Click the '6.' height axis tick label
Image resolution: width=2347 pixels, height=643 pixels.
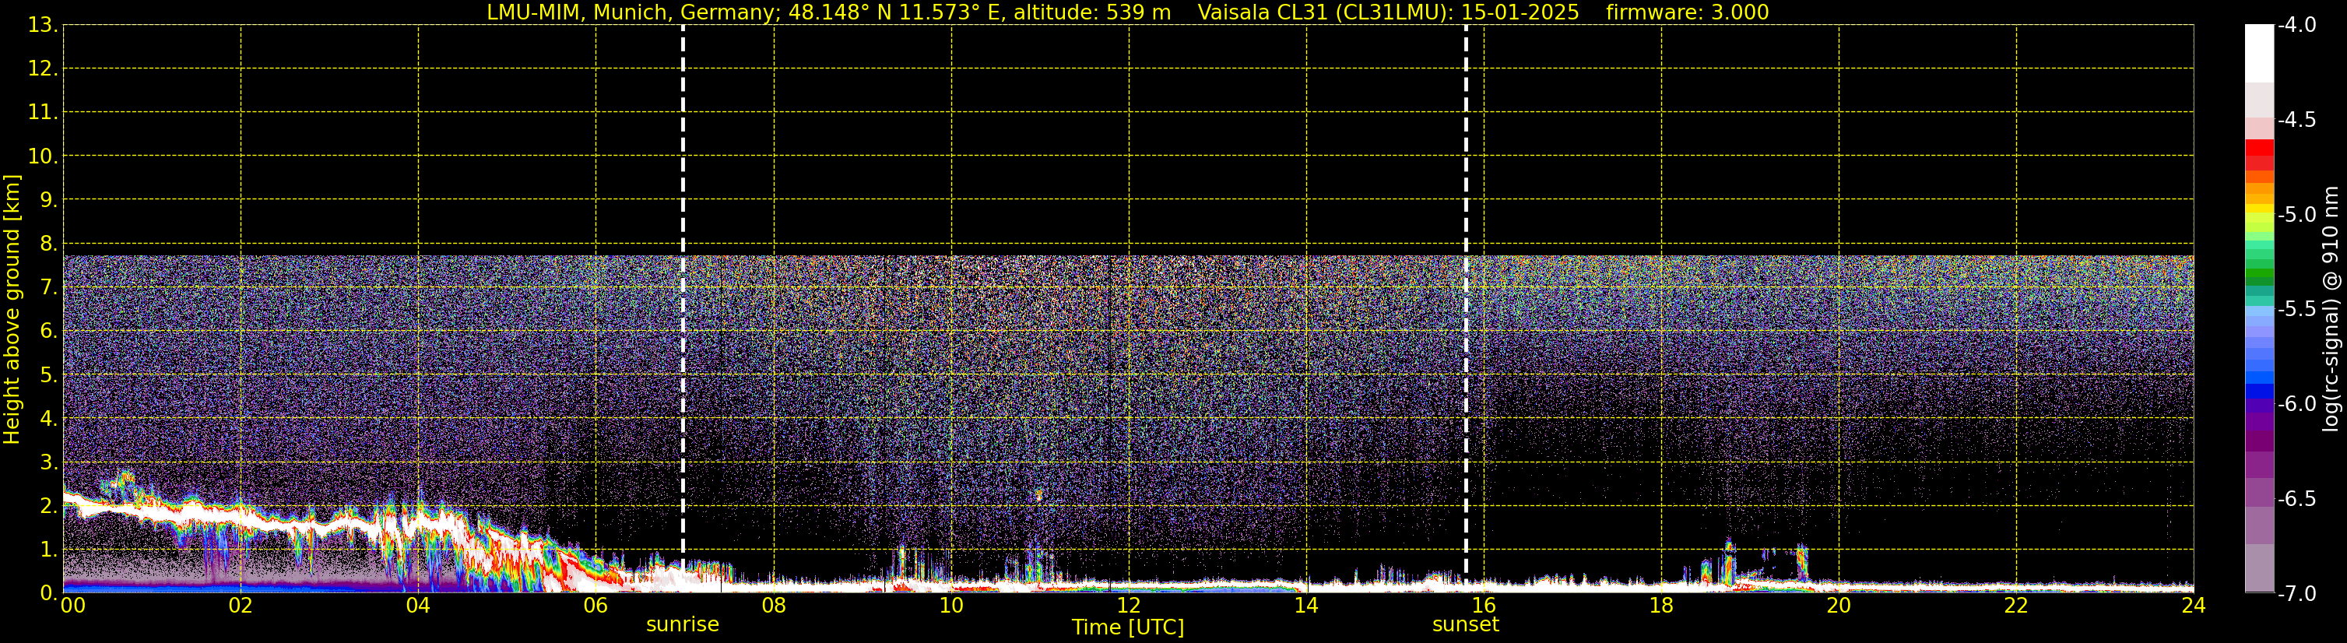48,332
